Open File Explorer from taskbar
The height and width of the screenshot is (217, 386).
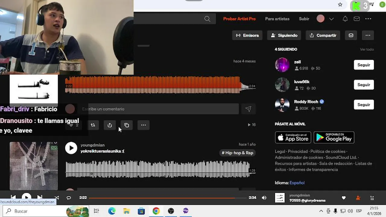[126, 211]
